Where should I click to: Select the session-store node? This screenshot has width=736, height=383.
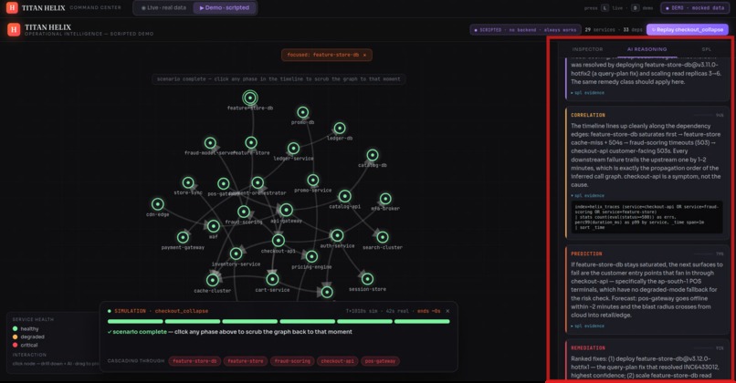click(367, 279)
